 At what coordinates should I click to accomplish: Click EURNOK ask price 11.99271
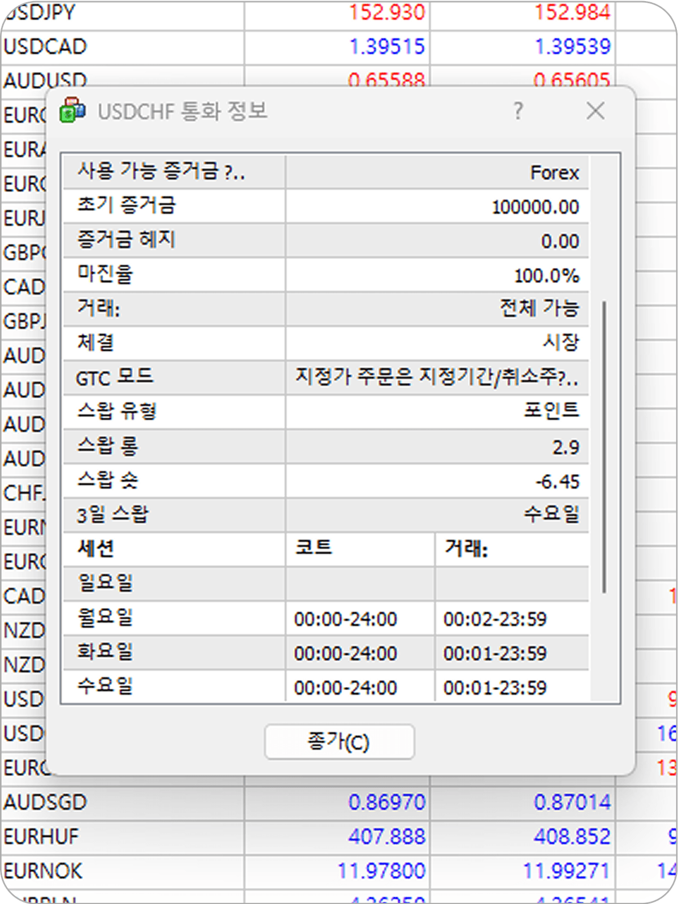click(566, 871)
